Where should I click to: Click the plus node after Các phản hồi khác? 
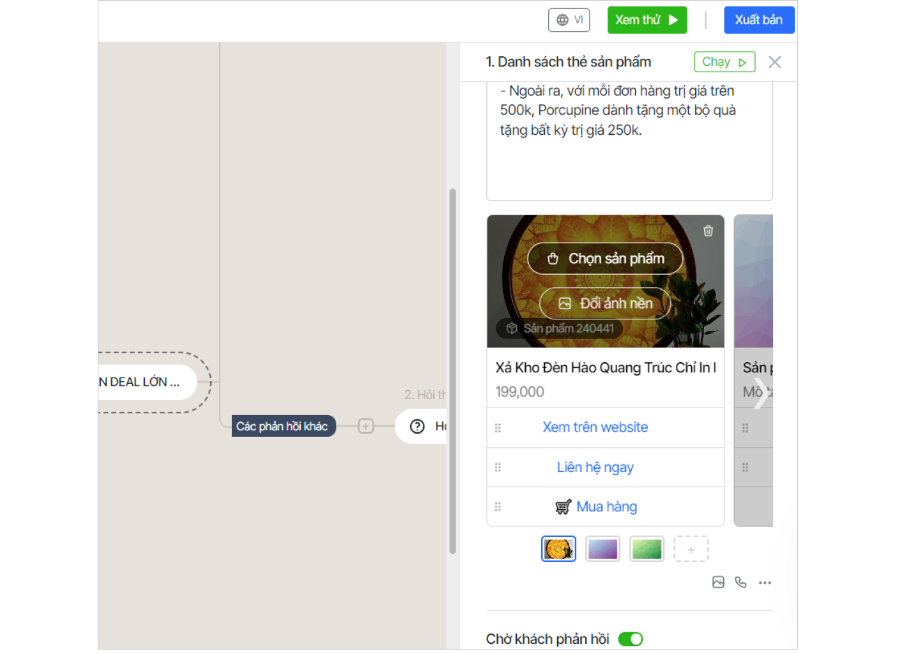point(365,426)
